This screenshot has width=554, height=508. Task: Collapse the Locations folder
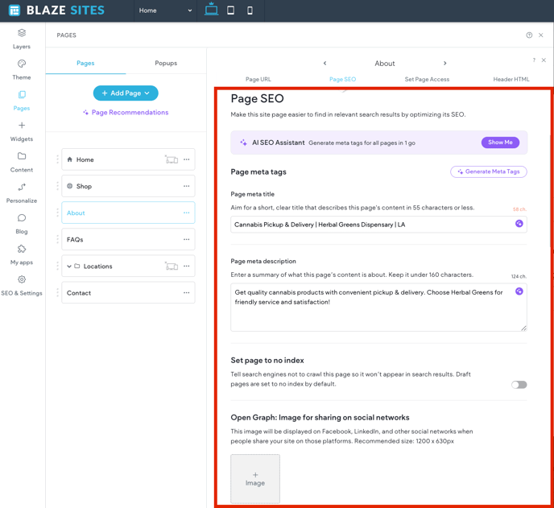click(x=69, y=266)
